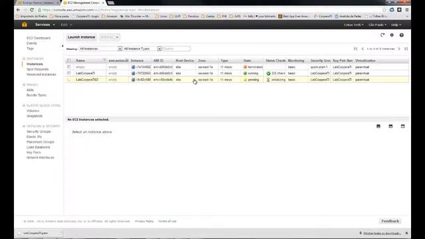This screenshot has height=239, width=425.
Task: Click the Feedback button
Action: coord(390,221)
